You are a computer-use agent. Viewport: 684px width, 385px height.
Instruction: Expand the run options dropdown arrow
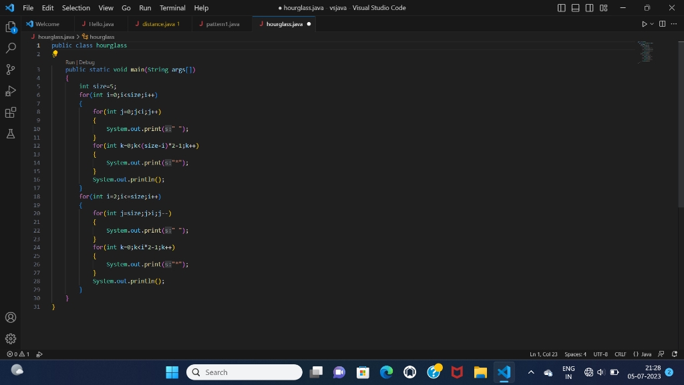[x=652, y=24]
